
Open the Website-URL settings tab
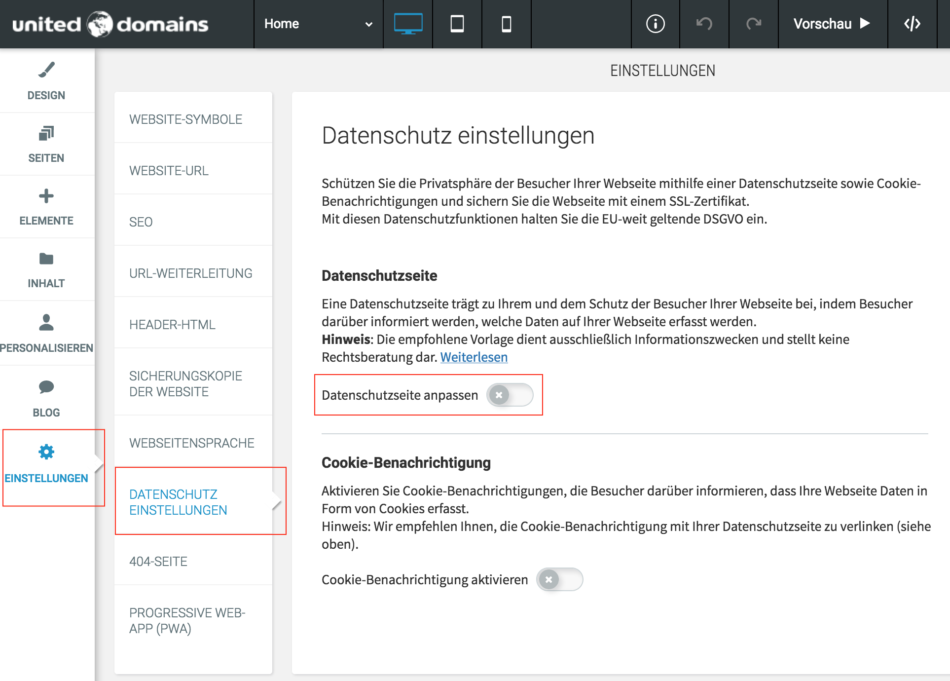(x=169, y=171)
